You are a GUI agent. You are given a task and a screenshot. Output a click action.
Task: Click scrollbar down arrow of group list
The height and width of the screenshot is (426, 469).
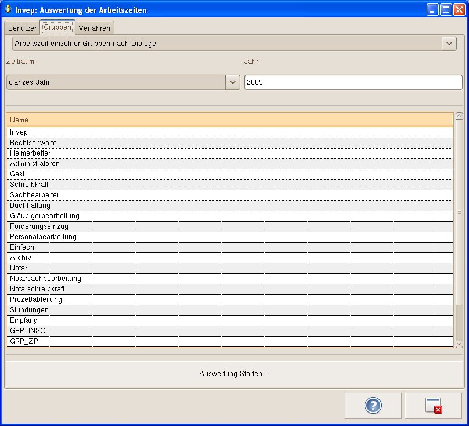click(x=459, y=344)
